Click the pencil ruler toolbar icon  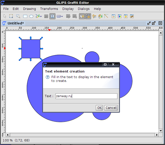(100, 16)
